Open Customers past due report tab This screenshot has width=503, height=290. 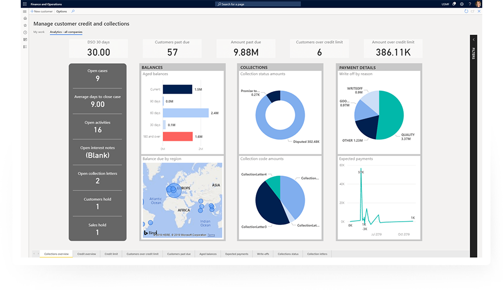click(x=179, y=254)
